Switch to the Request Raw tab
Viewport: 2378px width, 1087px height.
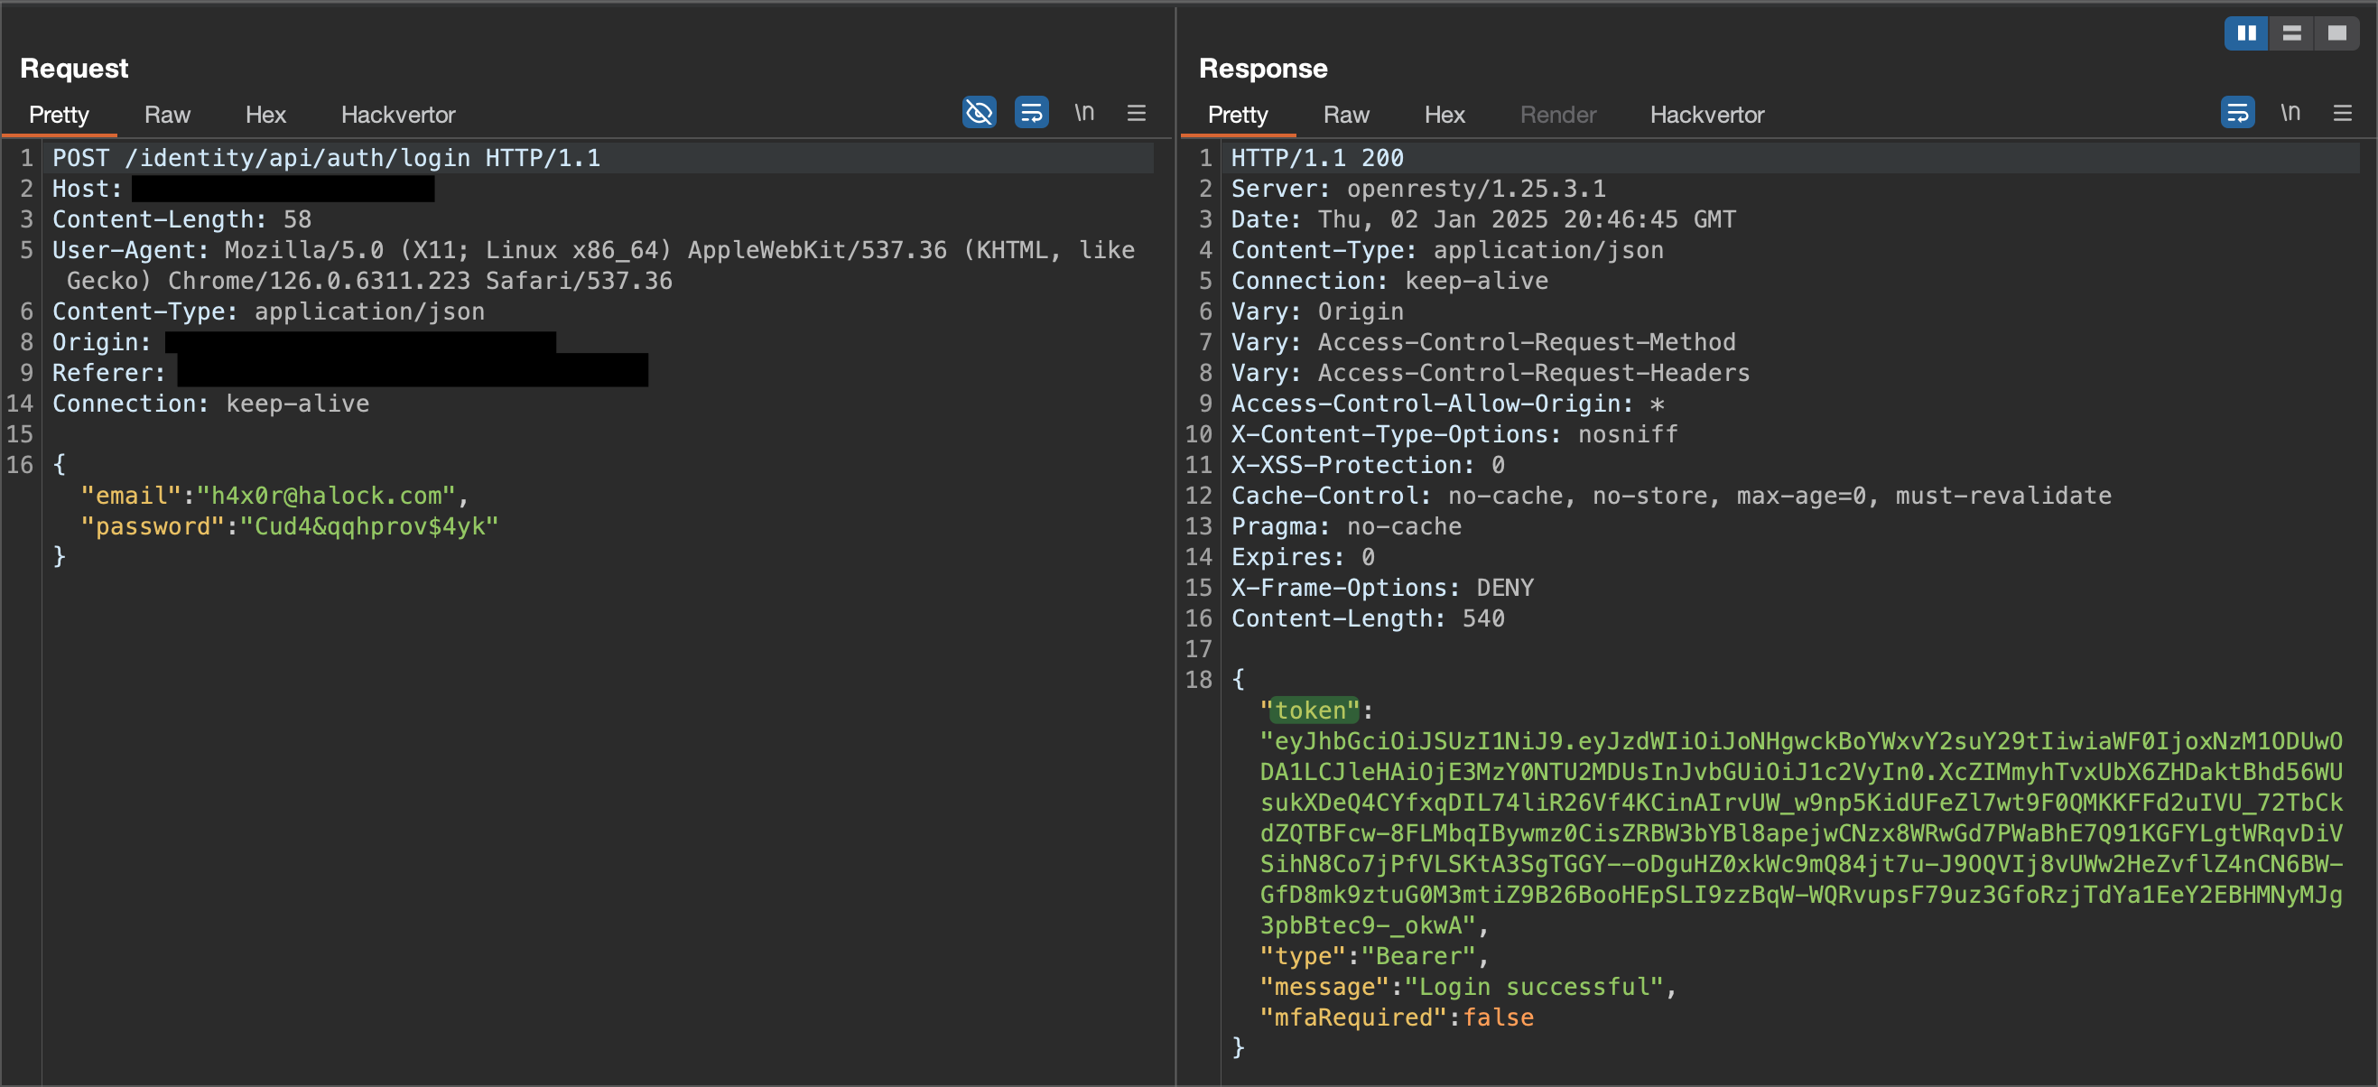(x=167, y=115)
